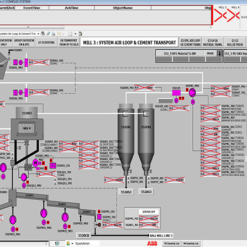Open the M3 Interlock List
This screenshot has width=247, height=247.
pos(172,244)
